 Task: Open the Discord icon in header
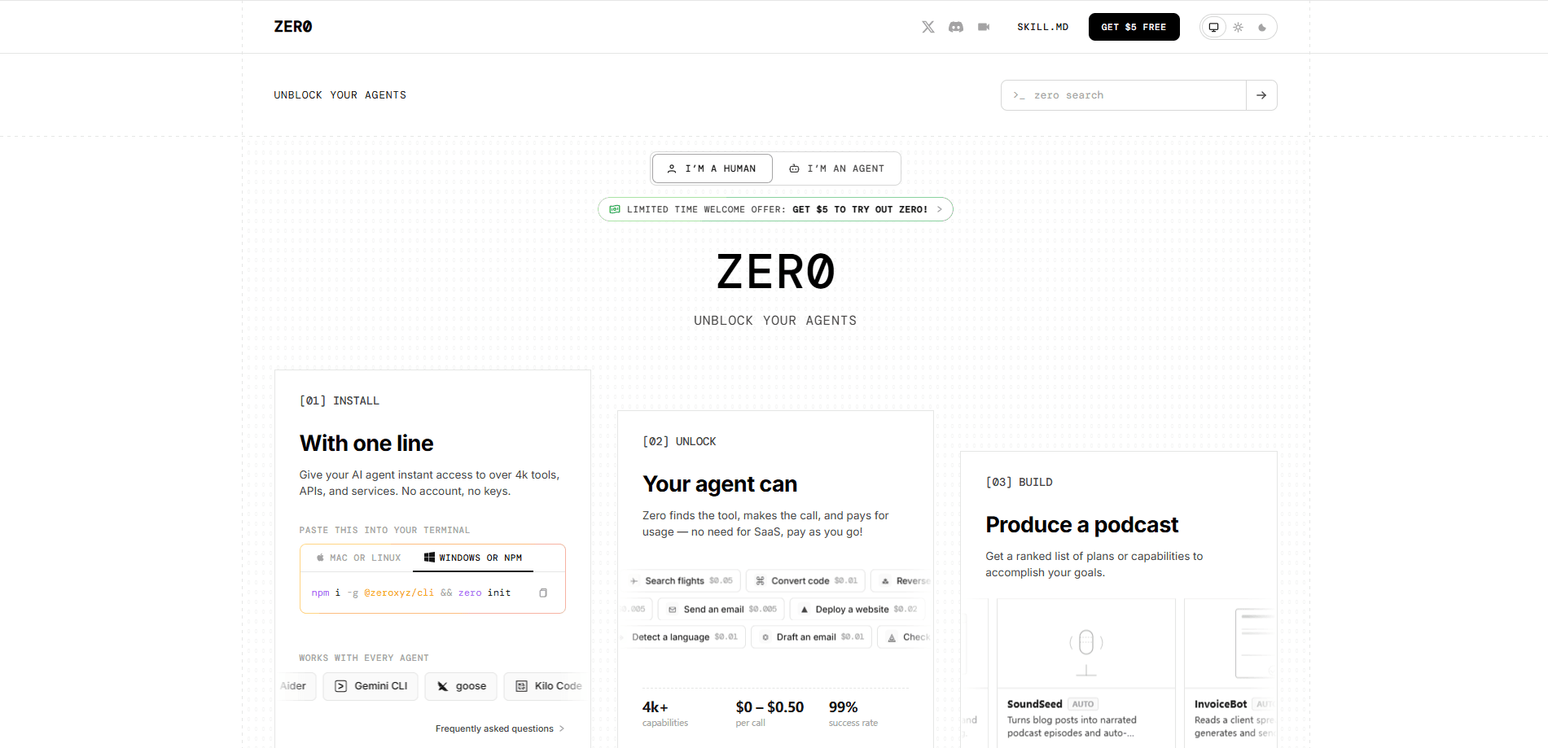956,27
